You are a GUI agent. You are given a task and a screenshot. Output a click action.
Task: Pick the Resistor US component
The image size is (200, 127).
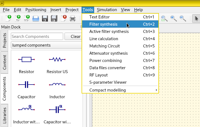(x=57, y=64)
